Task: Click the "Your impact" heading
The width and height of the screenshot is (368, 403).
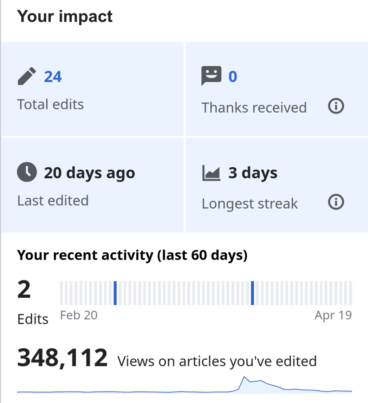Action: click(x=65, y=17)
